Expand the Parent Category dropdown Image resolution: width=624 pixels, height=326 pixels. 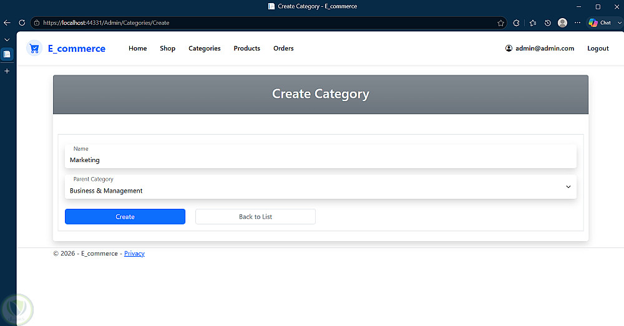[320, 187]
